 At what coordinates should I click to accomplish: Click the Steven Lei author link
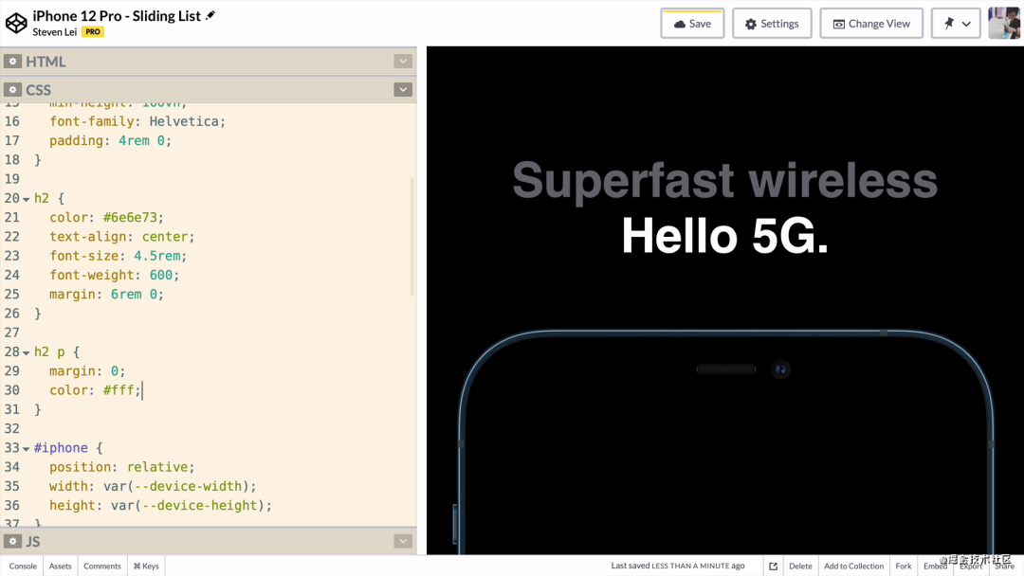point(55,32)
